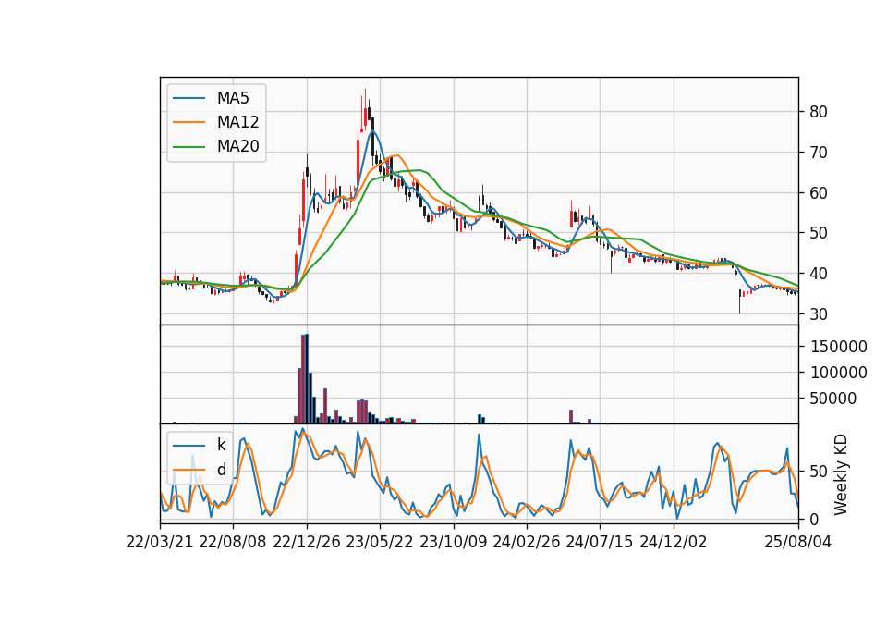Click the 23/05/22 date tick label

[380, 543]
